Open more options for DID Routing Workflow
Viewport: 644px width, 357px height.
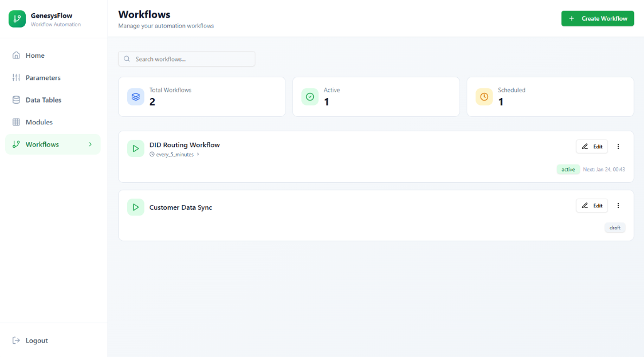tap(618, 146)
